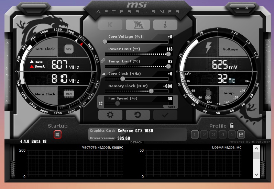This screenshot has width=274, height=189.
Task: Click the Power Limit value 113
Action: click(169, 49)
